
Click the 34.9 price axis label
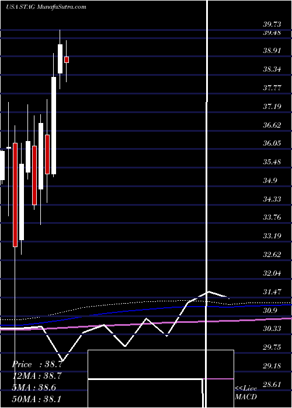coord(270,180)
